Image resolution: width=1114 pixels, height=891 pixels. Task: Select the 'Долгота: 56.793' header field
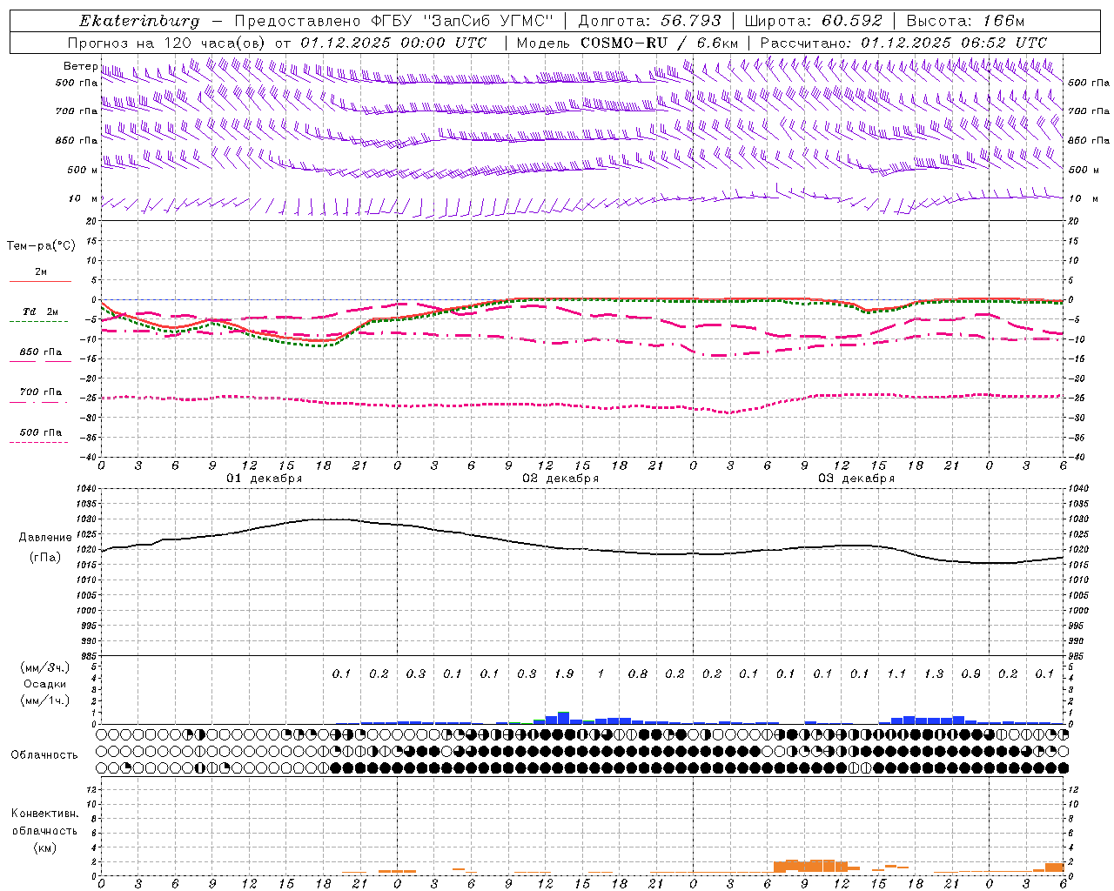coord(649,21)
